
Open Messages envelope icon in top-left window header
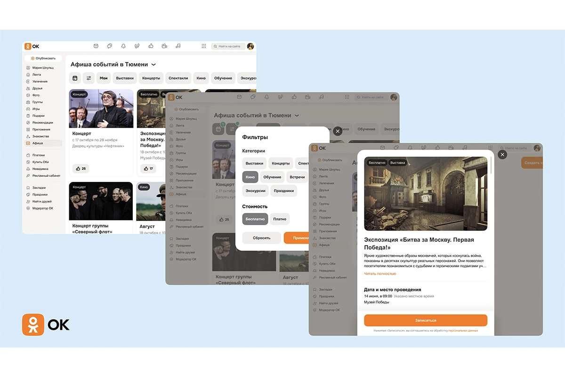tap(96, 46)
